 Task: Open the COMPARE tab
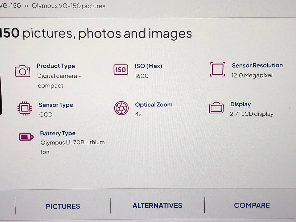tap(252, 205)
